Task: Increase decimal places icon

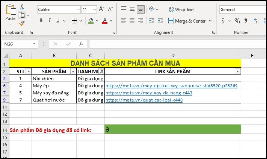Action: click(x=257, y=21)
